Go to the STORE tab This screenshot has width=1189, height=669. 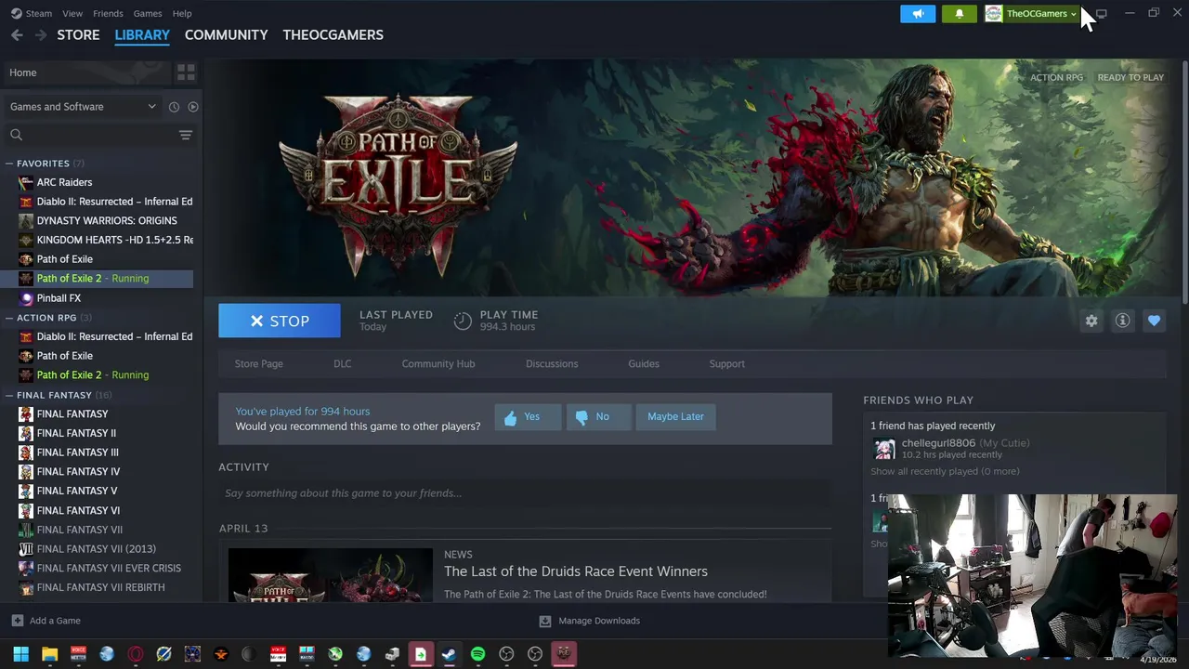coord(78,34)
